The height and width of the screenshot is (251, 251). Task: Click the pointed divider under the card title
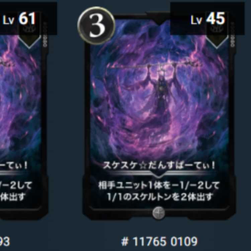159,174
